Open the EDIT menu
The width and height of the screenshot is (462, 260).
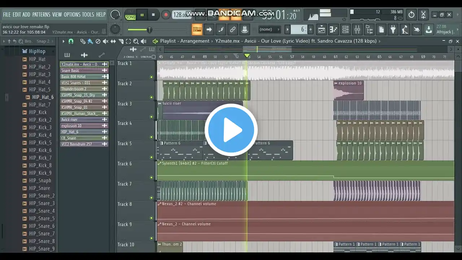[17, 15]
